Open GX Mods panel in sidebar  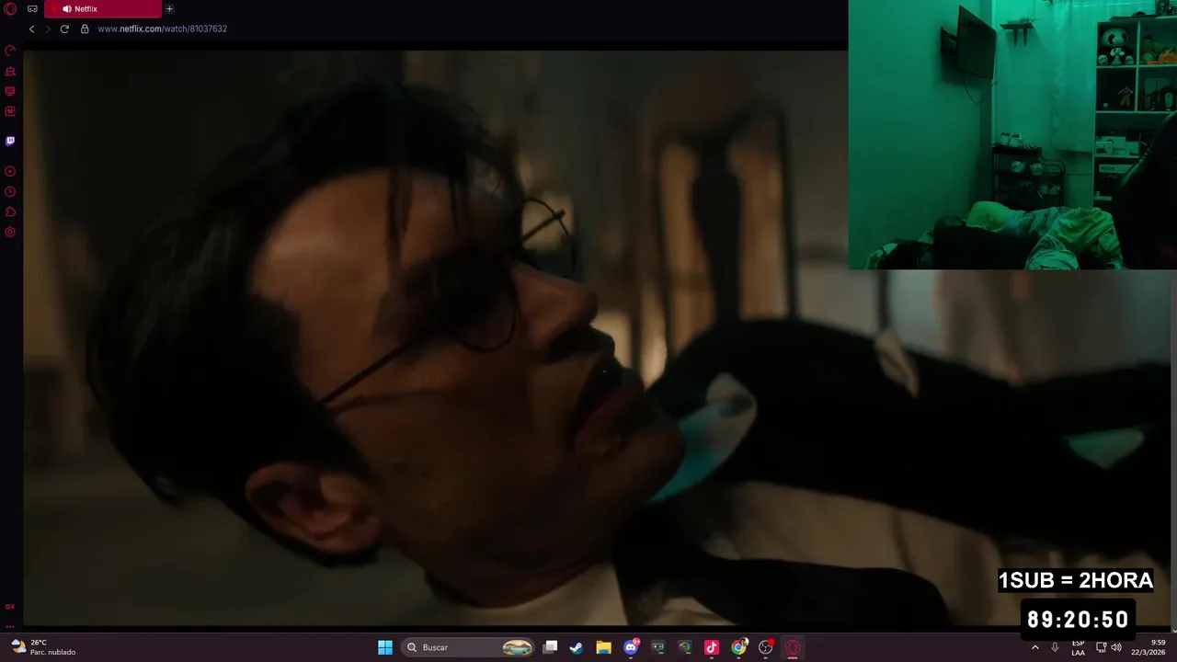10,111
